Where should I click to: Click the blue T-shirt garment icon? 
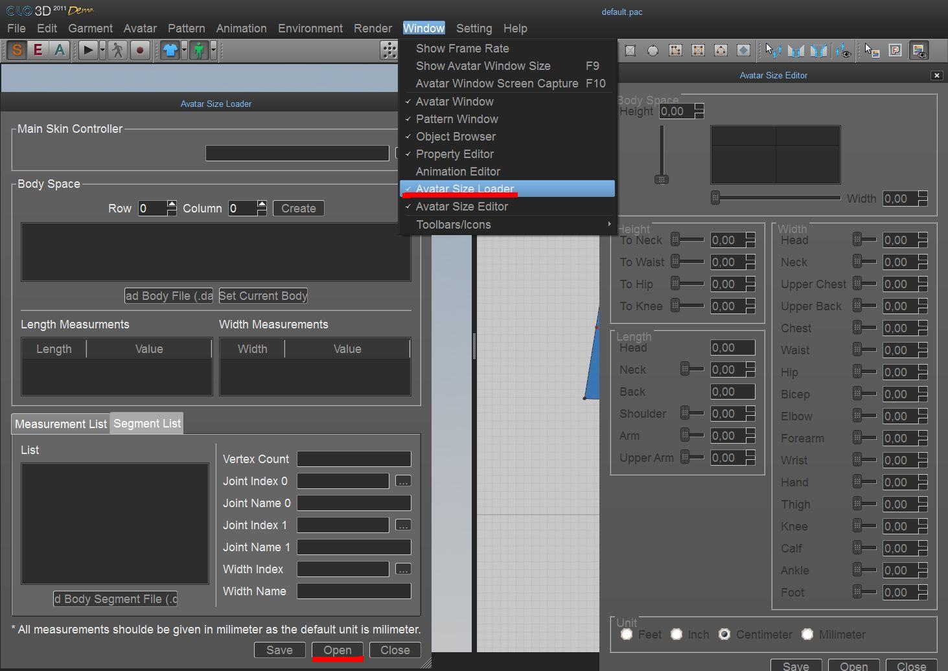tap(170, 50)
